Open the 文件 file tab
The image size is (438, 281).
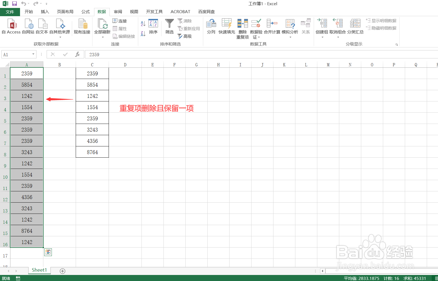[10, 12]
